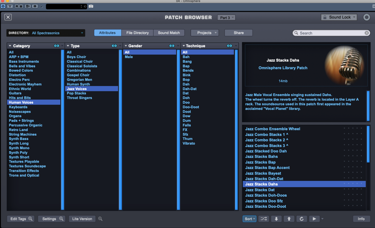Click the round record button at top right
Image resolution: width=375 pixels, height=228 pixels.
tap(367, 17)
